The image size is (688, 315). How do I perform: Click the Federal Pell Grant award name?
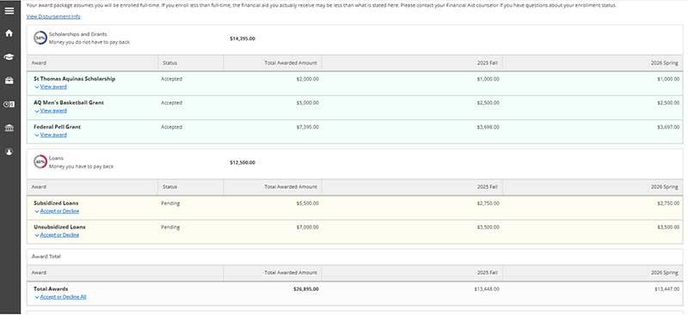57,127
